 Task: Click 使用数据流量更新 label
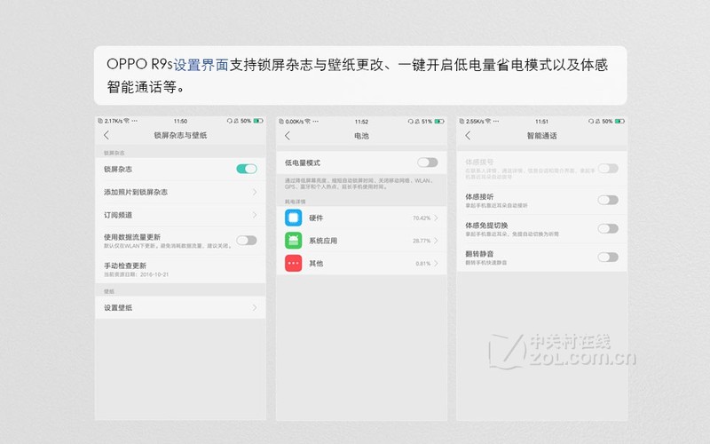pos(132,237)
